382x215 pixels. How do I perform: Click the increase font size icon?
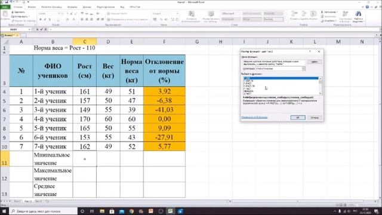click(71, 14)
